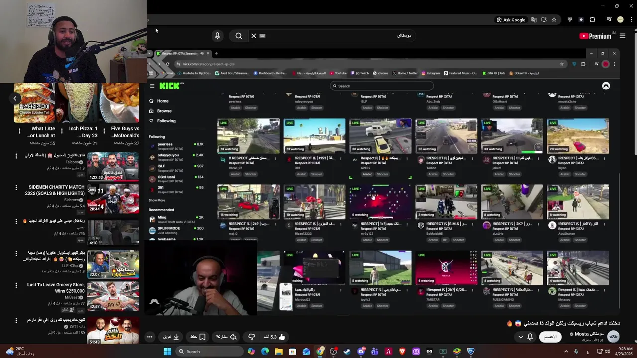Screen dimensions: 637x358
Task: Click the kick.com address bar URL
Action: (209, 64)
